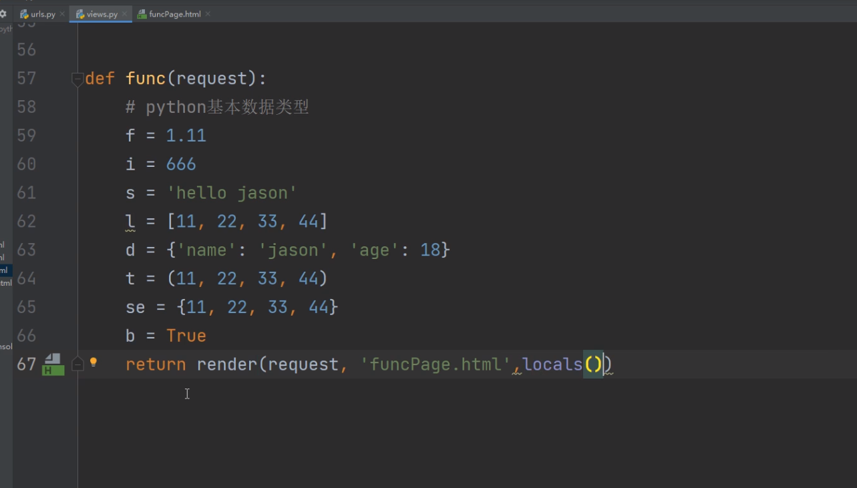Click the 'def' keyword
Image resolution: width=857 pixels, height=488 pixels.
point(100,79)
